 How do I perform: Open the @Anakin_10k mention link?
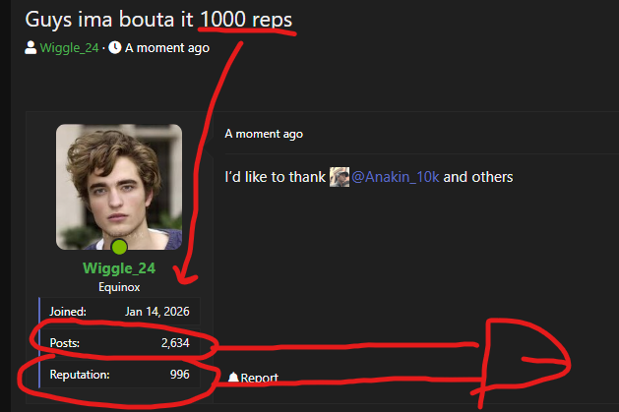tap(396, 177)
